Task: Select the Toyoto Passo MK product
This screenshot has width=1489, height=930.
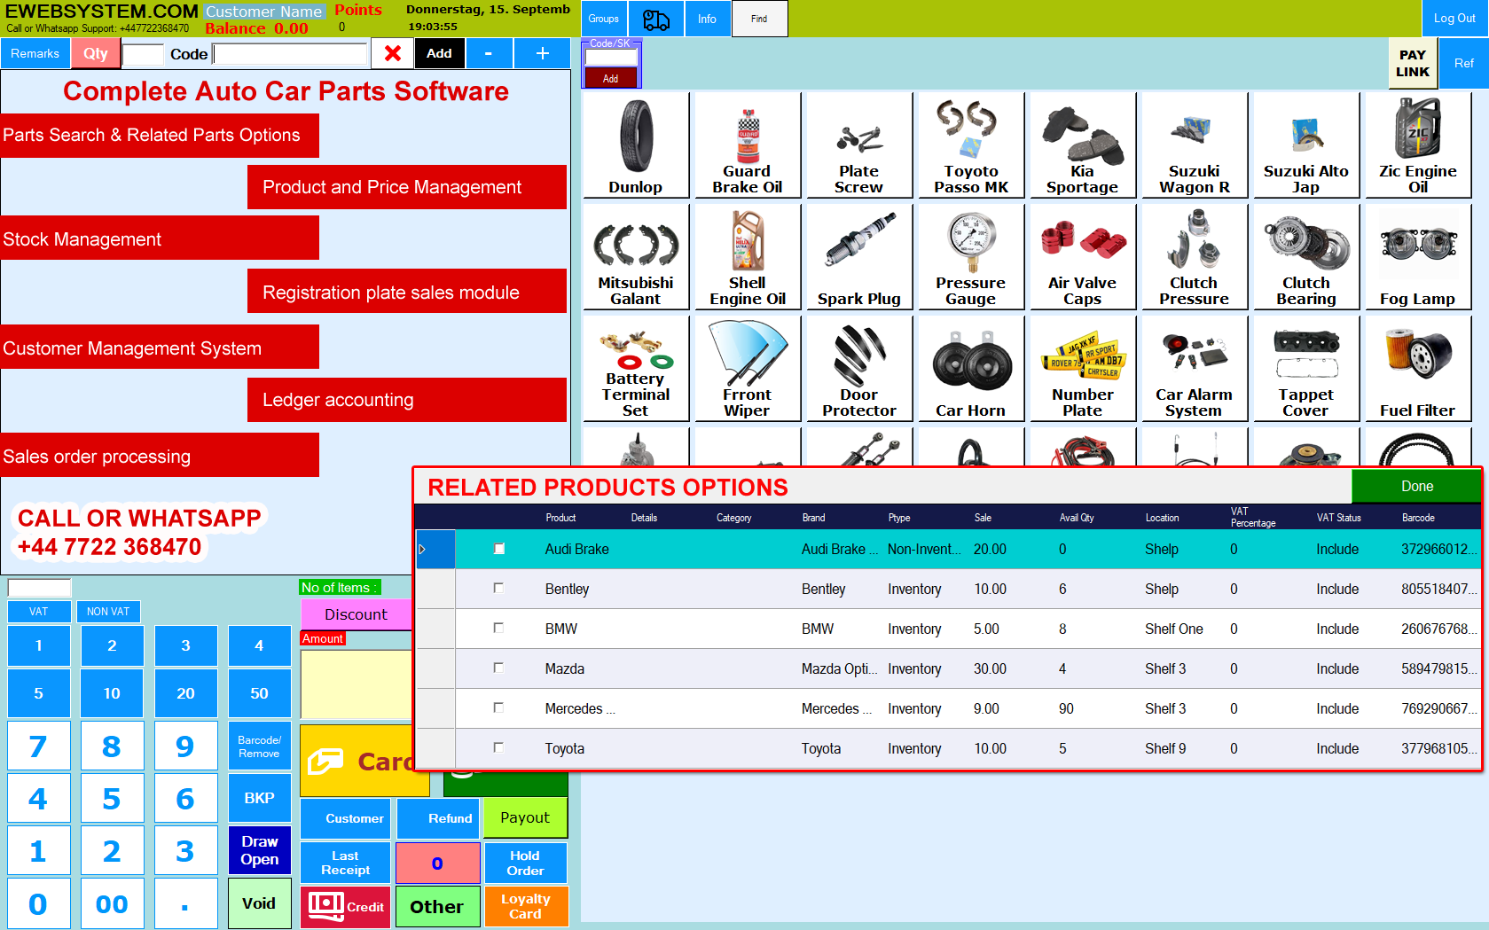Action: 971,145
